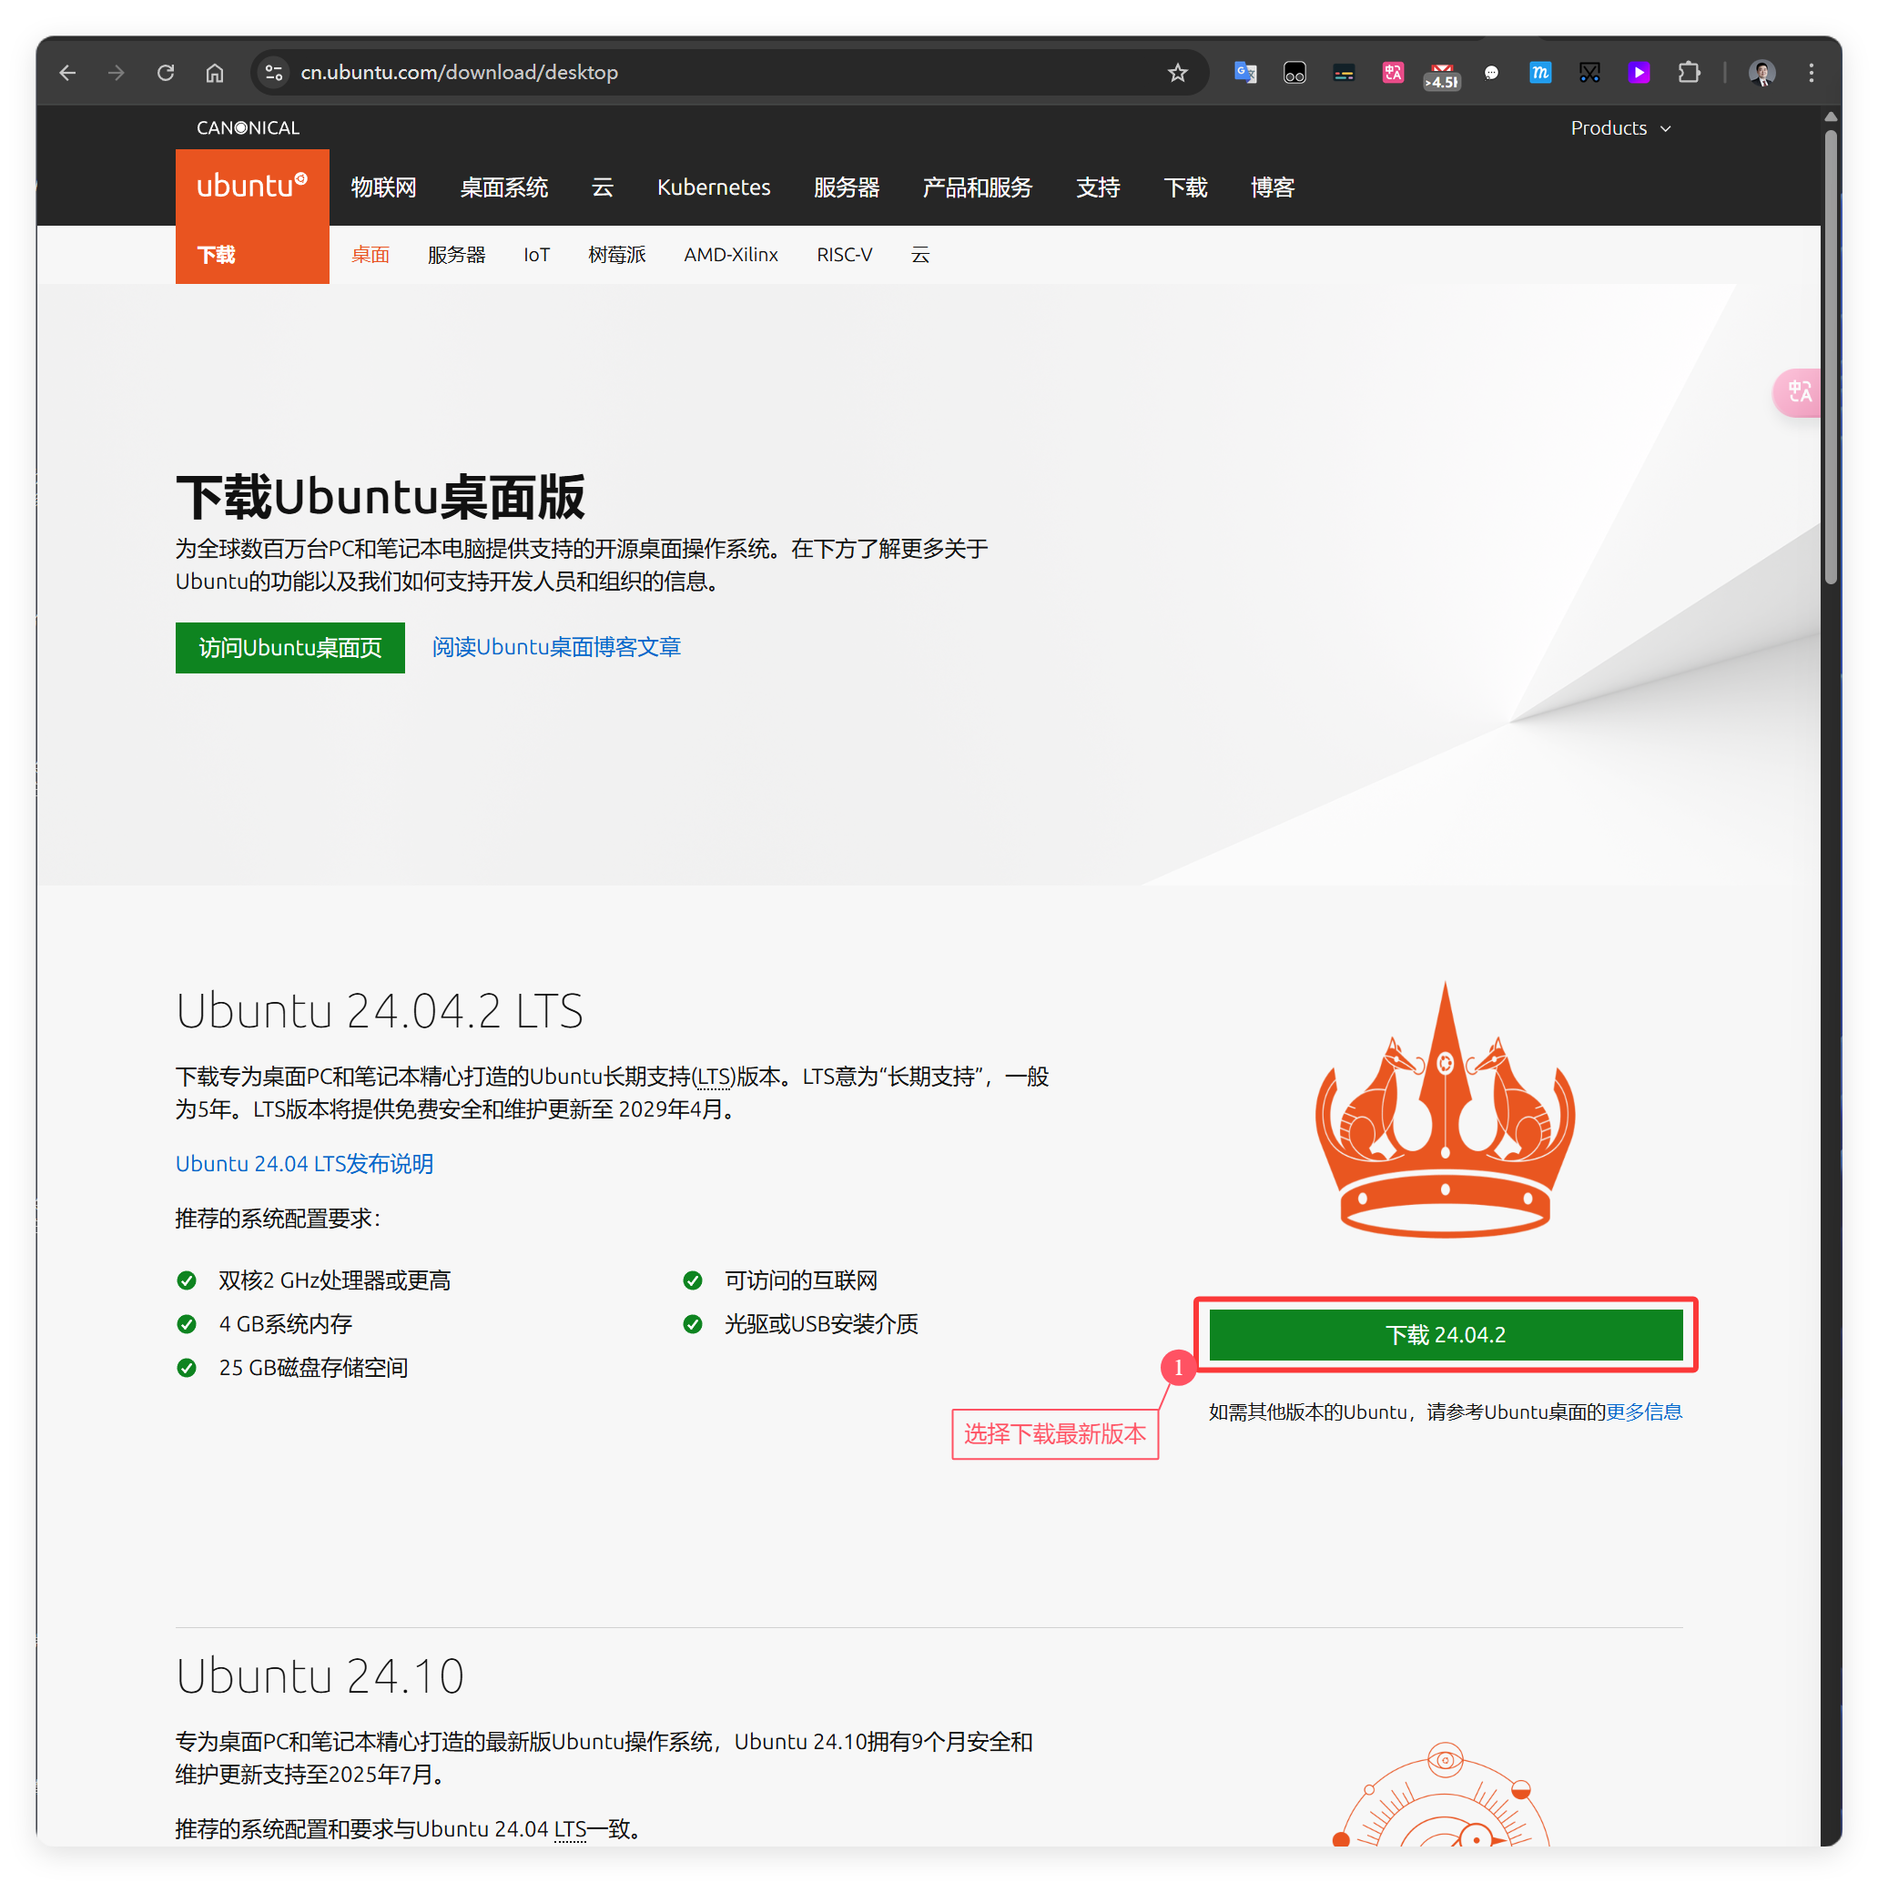Open Chrome's three-dot menu

tap(1811, 73)
